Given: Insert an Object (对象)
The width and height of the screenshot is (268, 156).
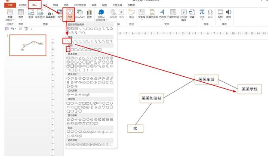Looking at the screenshot, I should click(192, 14).
